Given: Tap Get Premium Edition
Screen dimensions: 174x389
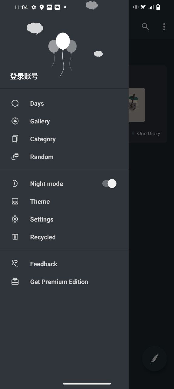Looking at the screenshot, I should point(59,282).
